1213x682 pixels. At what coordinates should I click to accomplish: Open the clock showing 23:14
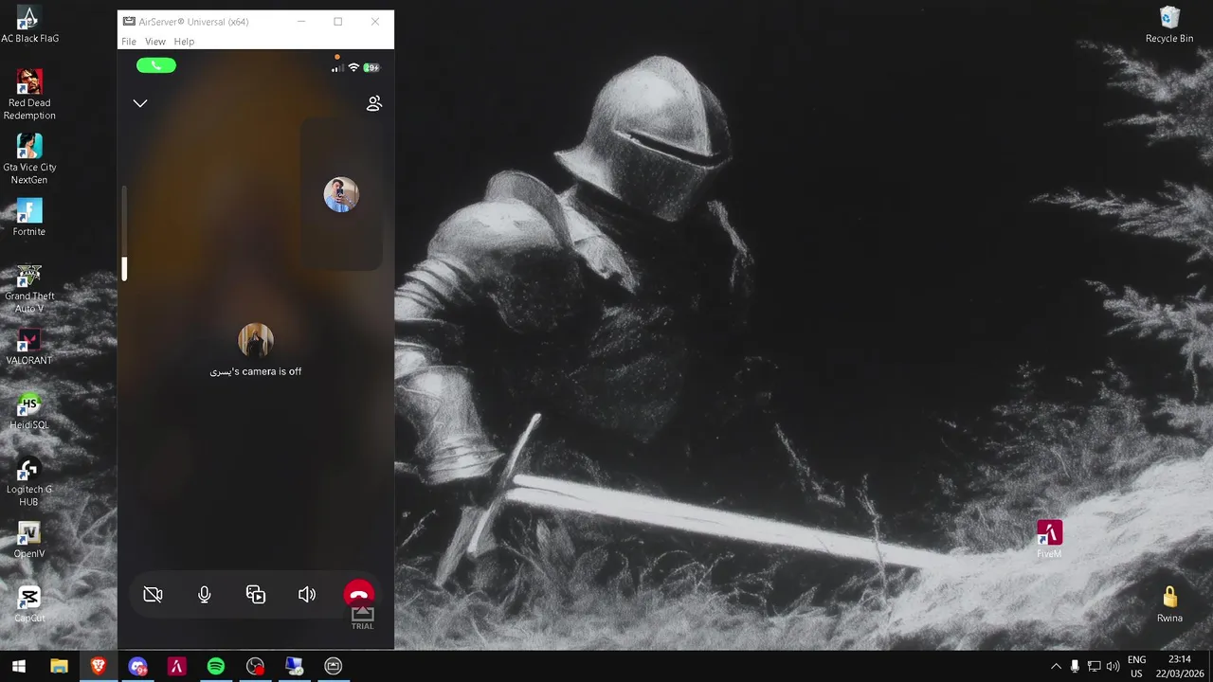(1180, 667)
